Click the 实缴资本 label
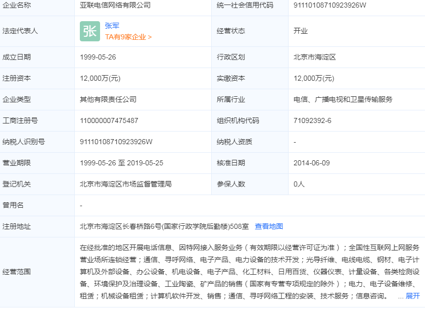The image size is (425, 312). coord(230,78)
